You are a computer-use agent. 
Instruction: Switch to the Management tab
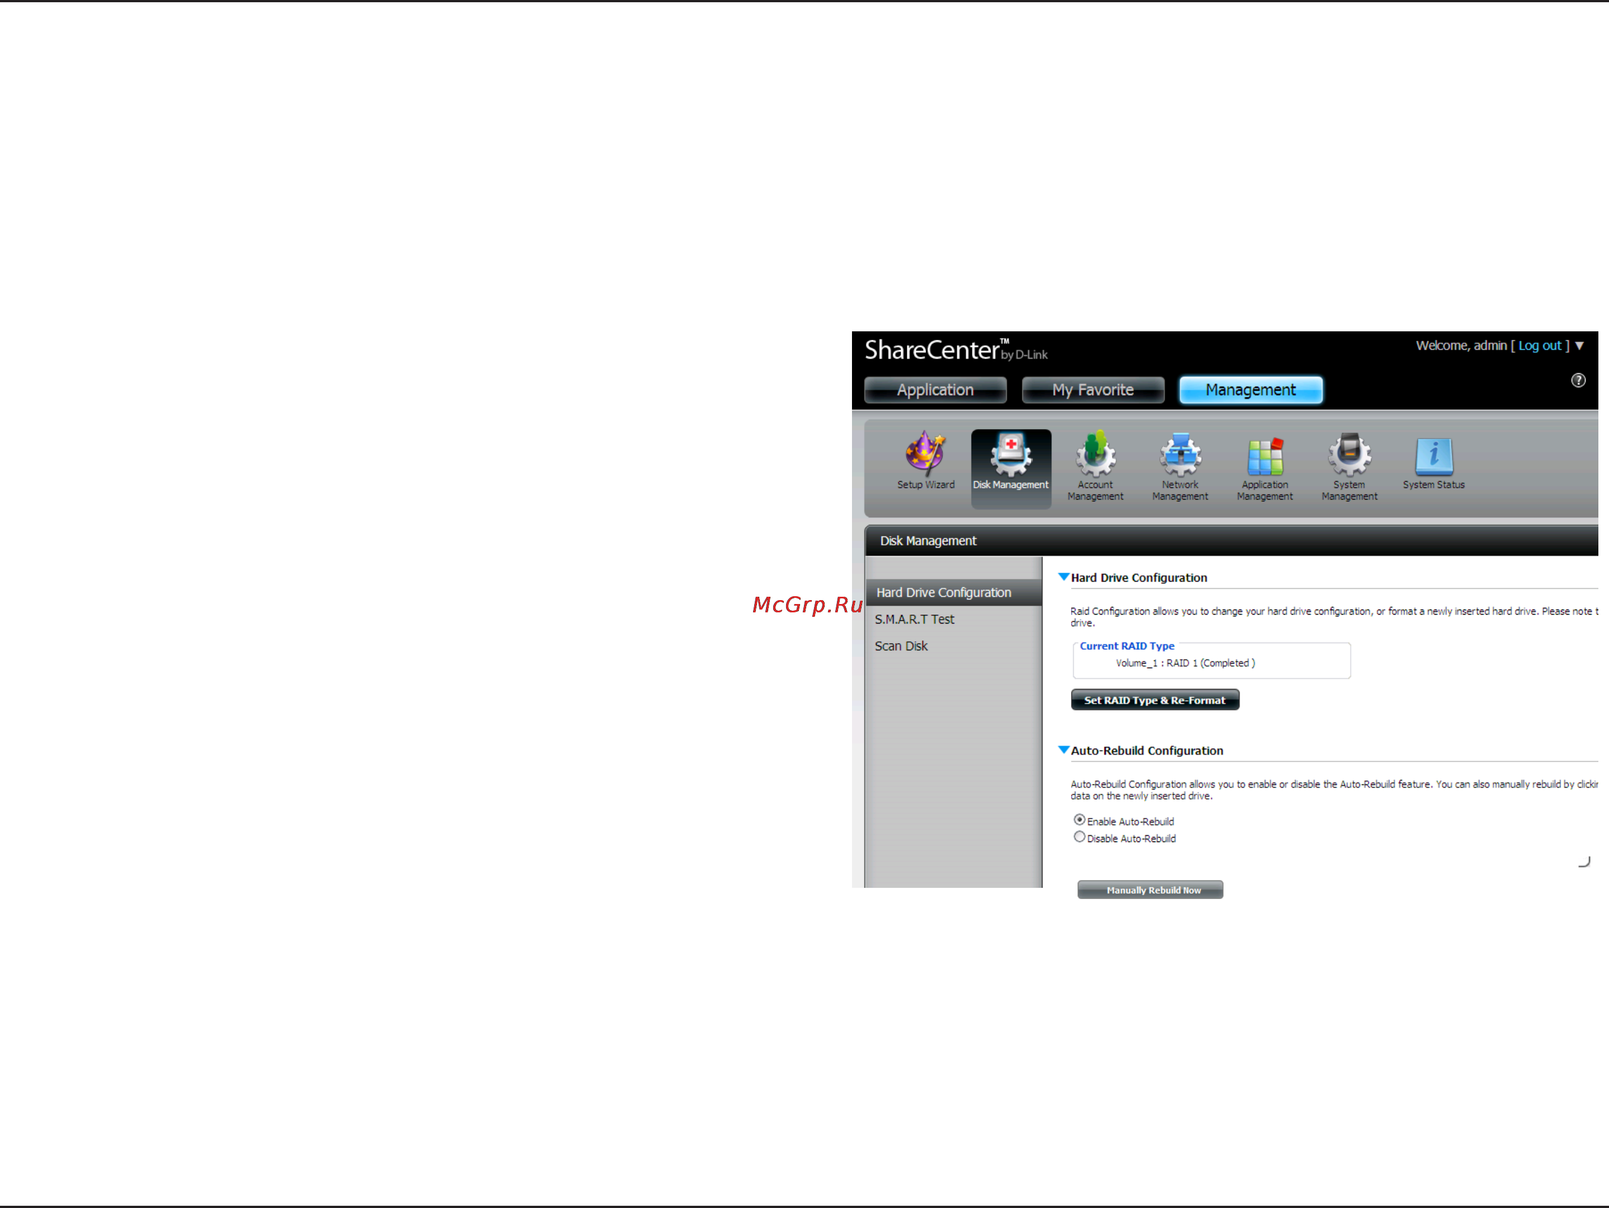click(1251, 390)
